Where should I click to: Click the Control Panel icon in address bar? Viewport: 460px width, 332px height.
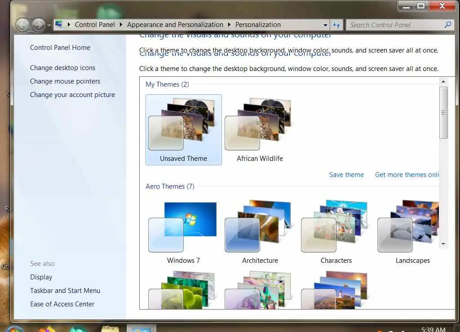pos(59,24)
